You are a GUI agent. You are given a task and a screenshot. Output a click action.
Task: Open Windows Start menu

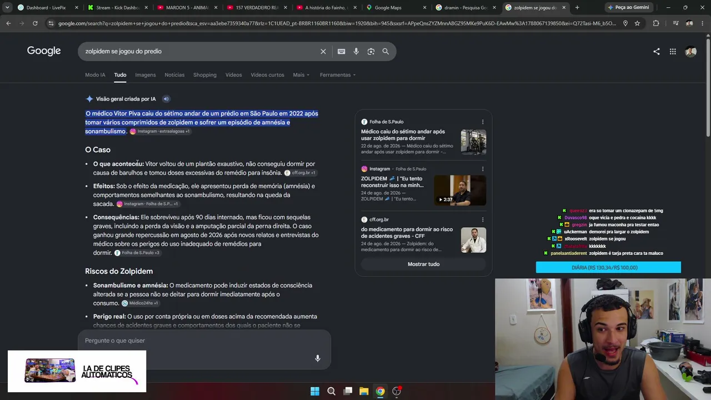tap(315, 391)
